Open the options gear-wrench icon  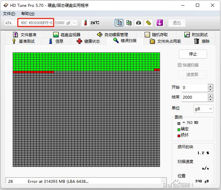(x=149, y=23)
